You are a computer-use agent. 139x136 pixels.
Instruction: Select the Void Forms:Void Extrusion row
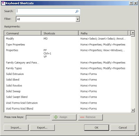click(67, 103)
